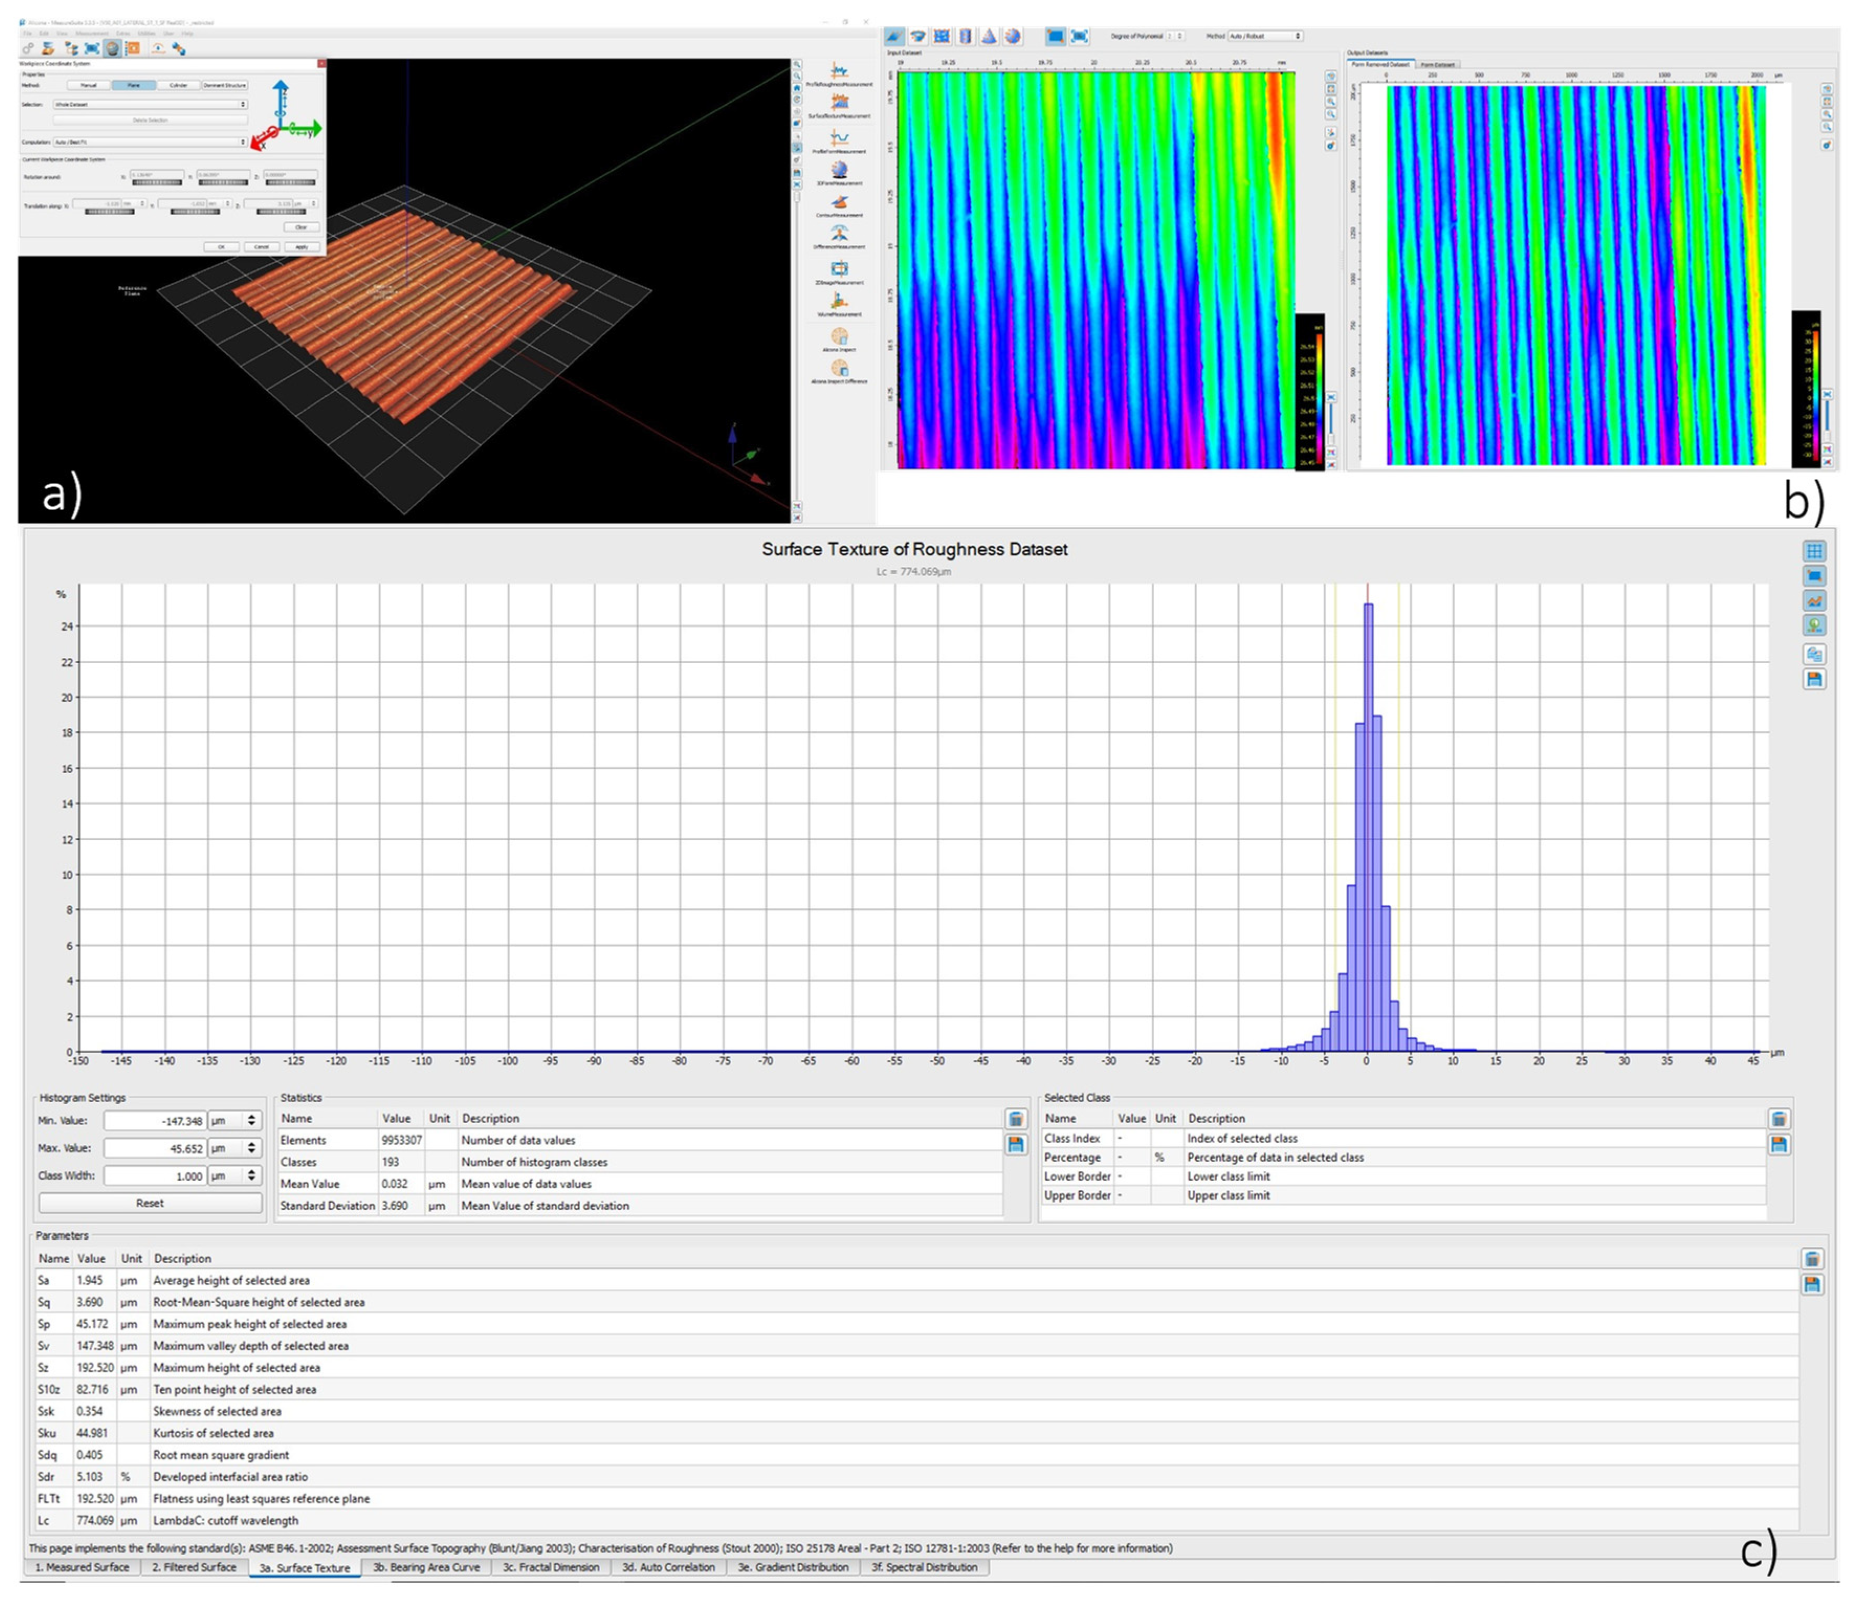Open Profile Roughness Measurement module
1858x1604 pixels.
838,72
